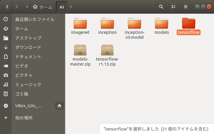Select the inception-v3-model folder icon

(134, 23)
